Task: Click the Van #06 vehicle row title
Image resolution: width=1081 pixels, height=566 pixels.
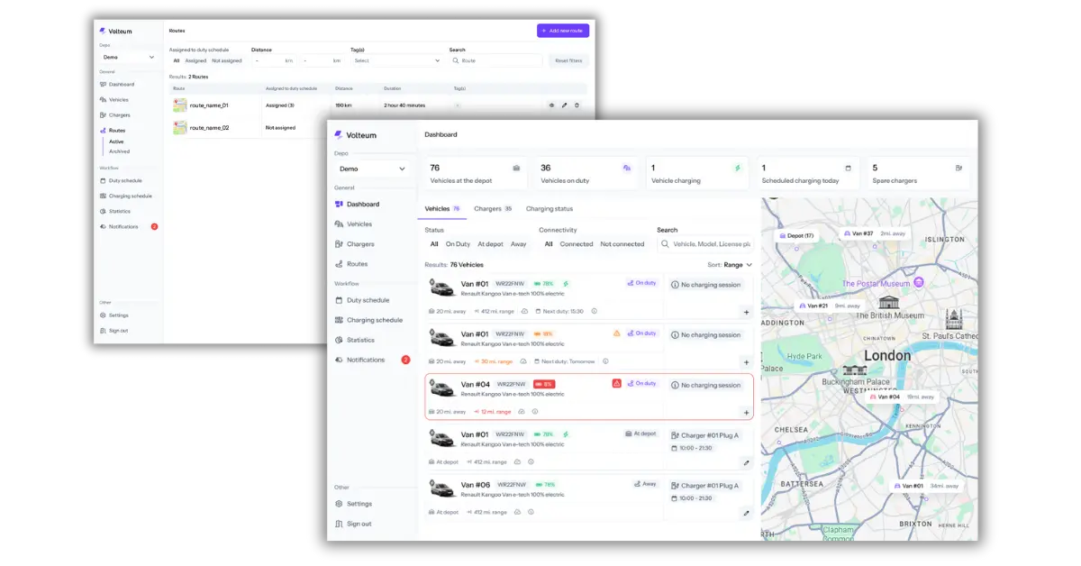Action: click(476, 484)
